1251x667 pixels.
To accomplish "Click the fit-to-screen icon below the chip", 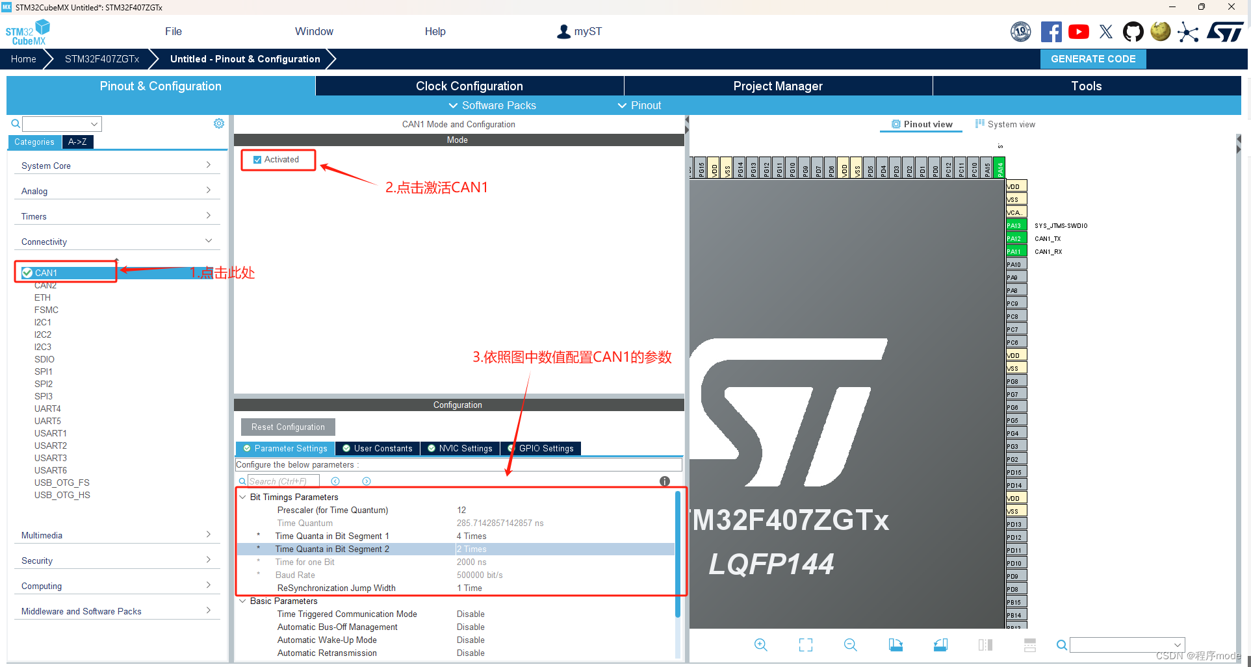I will (806, 645).
